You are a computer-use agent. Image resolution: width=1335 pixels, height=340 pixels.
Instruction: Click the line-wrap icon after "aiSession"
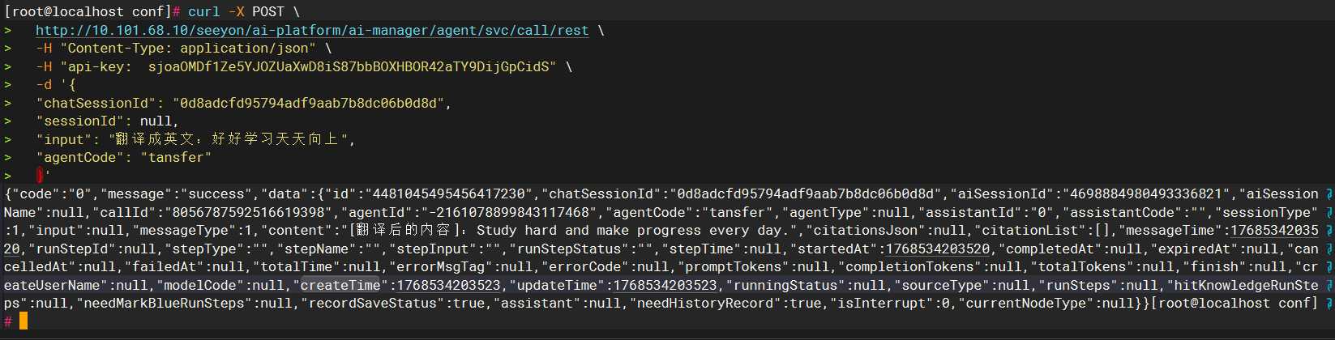[x=1329, y=194]
